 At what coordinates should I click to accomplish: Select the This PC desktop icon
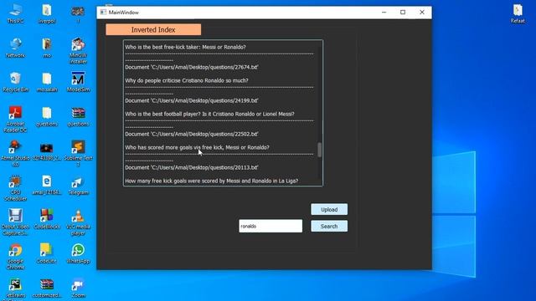15,13
